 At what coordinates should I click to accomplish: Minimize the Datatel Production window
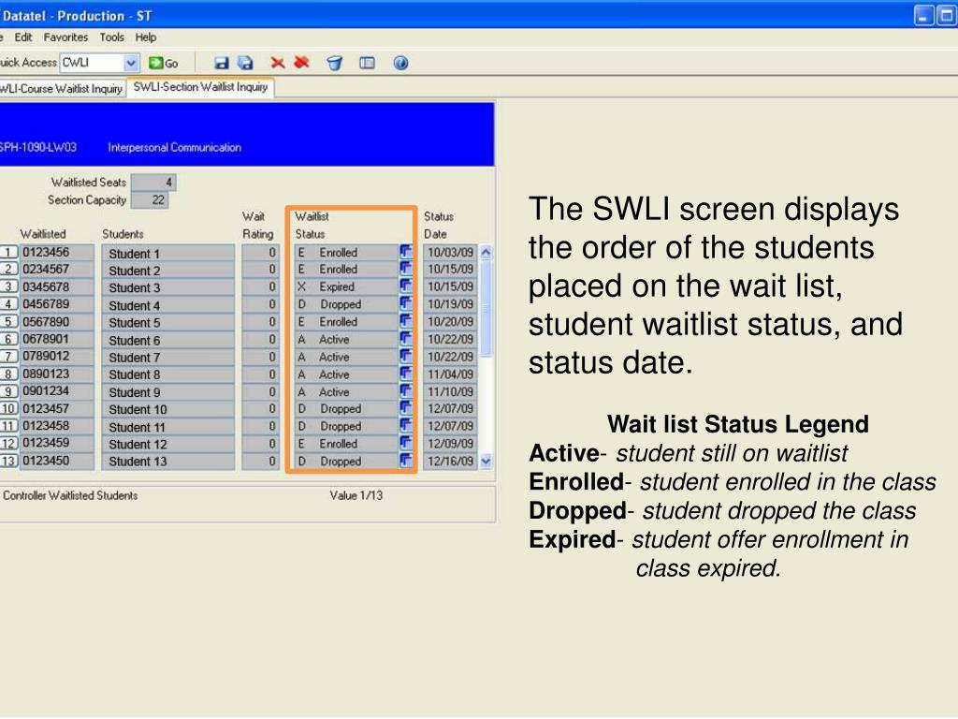click(923, 16)
